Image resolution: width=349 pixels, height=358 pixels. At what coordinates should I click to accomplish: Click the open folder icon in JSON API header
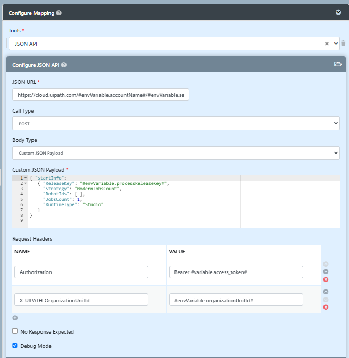point(337,64)
